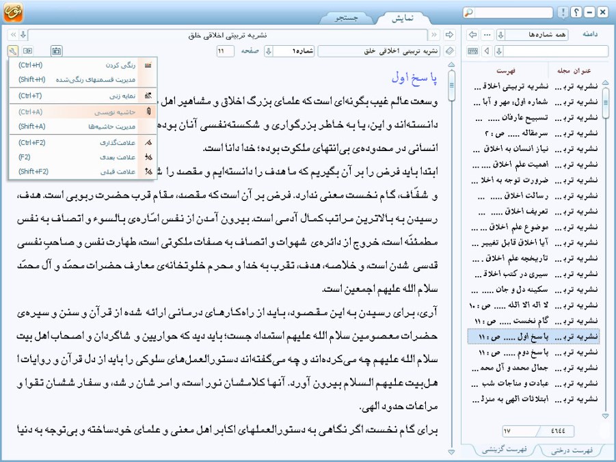
Task: Choose مدیریت حاشیه‌ها (Shift+A) from the menu
Action: point(83,126)
